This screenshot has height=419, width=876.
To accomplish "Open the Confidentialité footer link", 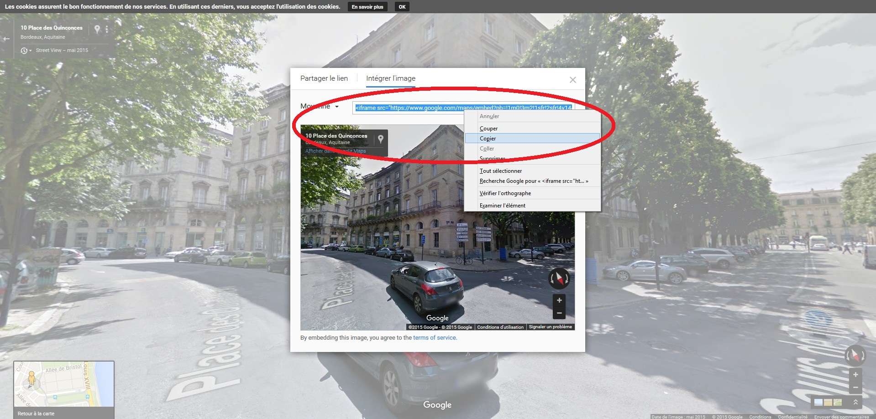I will coord(792,417).
